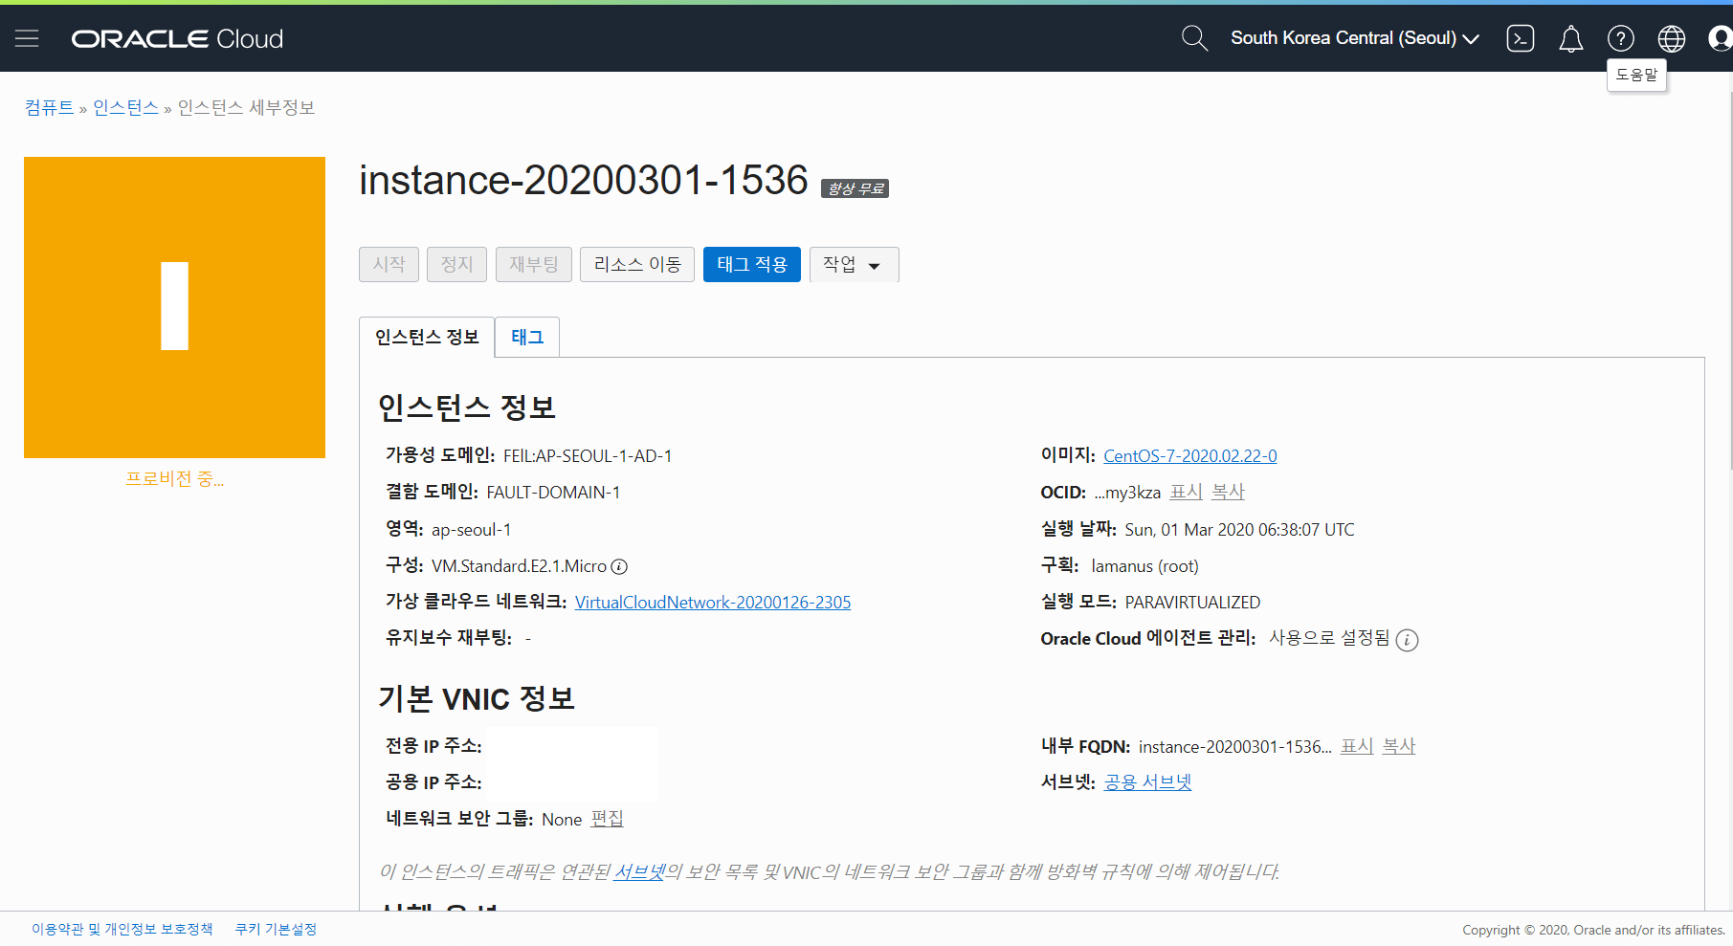
Task: Select the 인스턴스 정보 tab
Action: (x=427, y=338)
